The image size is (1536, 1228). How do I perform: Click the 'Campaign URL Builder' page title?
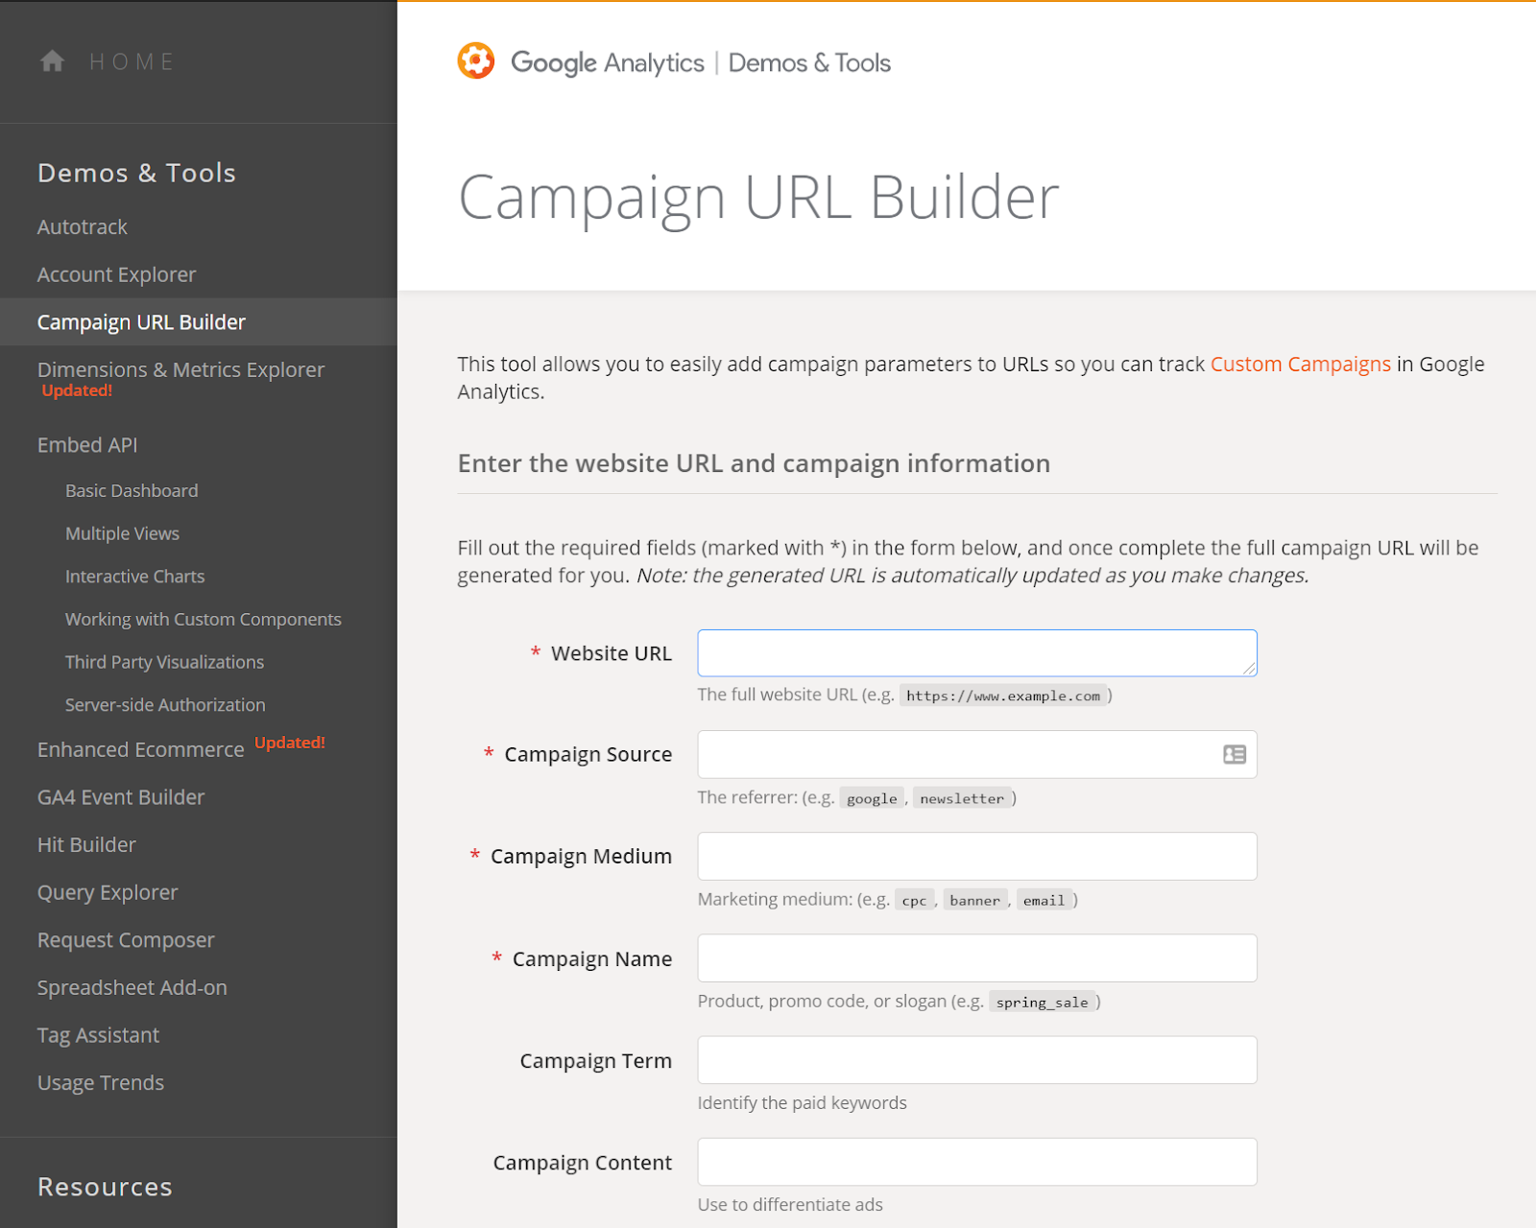(758, 198)
